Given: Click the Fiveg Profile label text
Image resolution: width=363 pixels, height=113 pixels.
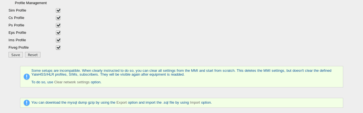Looking at the screenshot, I should tap(19, 48).
